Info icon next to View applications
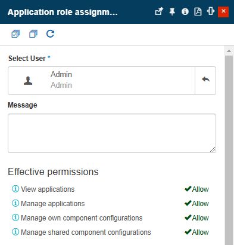 (x=15, y=189)
